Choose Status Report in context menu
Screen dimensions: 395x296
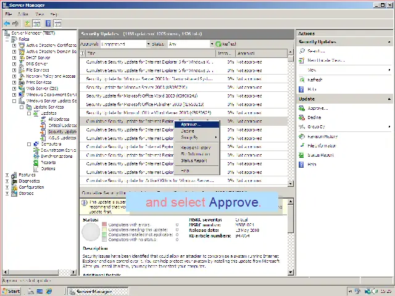click(197, 160)
